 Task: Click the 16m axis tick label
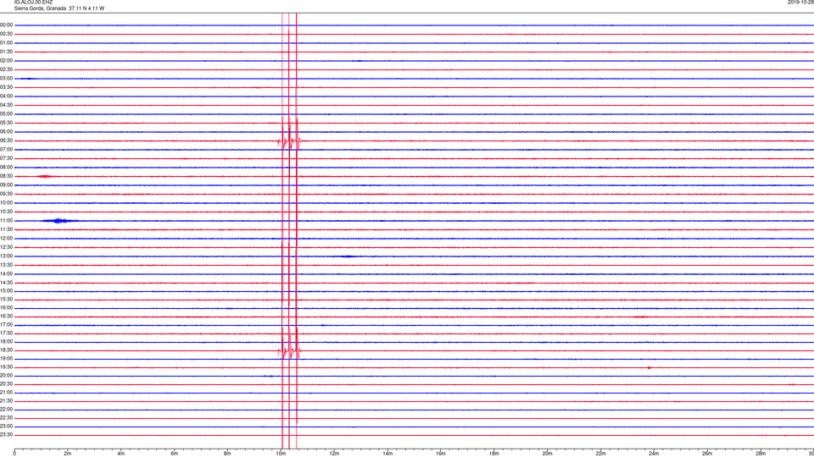pos(441,454)
